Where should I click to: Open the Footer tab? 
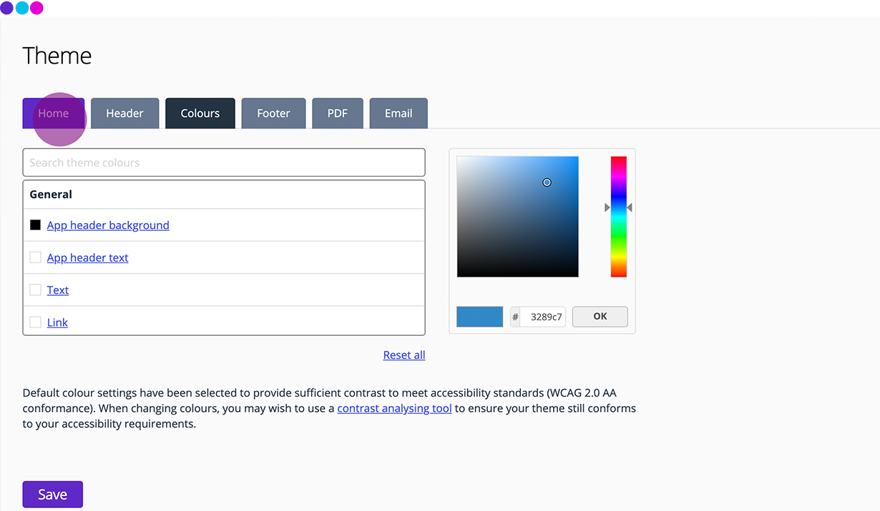coord(273,114)
